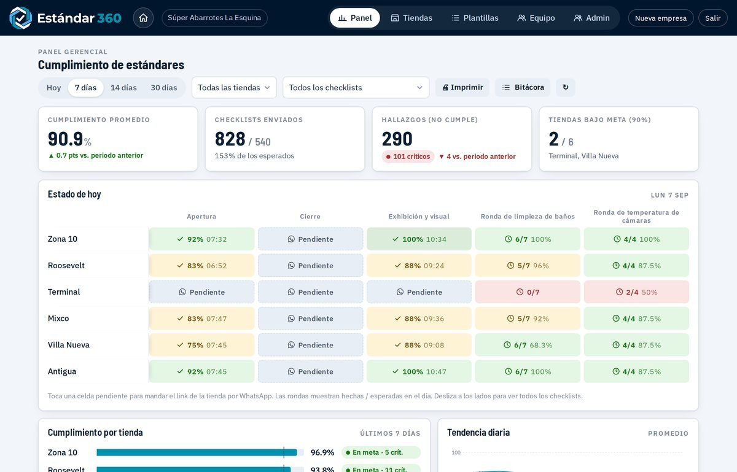The height and width of the screenshot is (472, 737).
Task: Click the Zona 10 compliance progress bar
Action: [x=200, y=452]
